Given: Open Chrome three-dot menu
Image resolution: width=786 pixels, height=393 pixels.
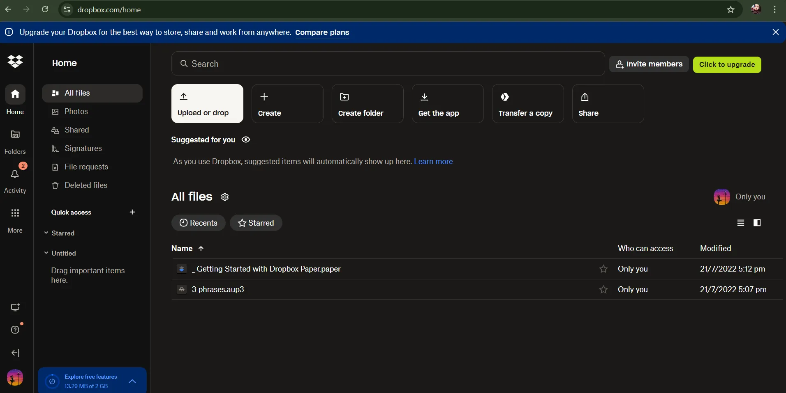Looking at the screenshot, I should 775,9.
